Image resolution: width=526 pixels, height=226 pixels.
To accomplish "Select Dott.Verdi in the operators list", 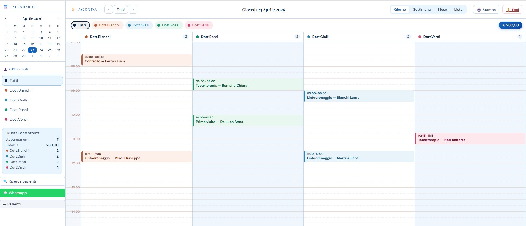I will [32, 119].
